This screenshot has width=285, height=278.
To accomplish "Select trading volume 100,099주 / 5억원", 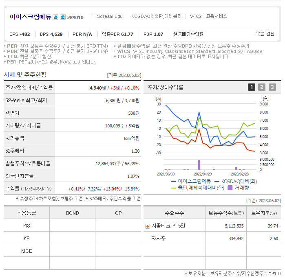I will (122, 126).
